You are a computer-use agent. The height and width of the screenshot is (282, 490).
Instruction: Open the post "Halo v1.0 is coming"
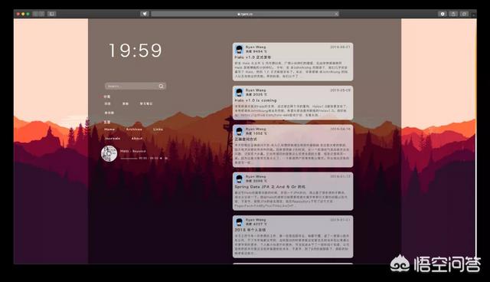pyautogui.click(x=256, y=100)
